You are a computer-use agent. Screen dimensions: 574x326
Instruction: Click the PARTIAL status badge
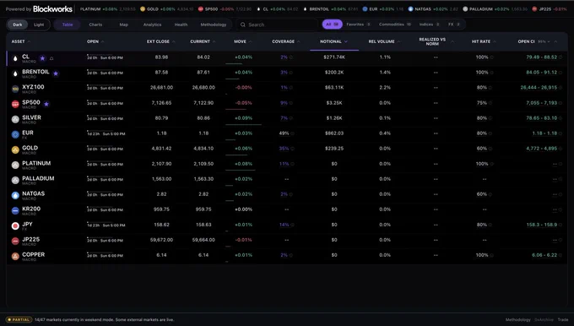(x=19, y=320)
